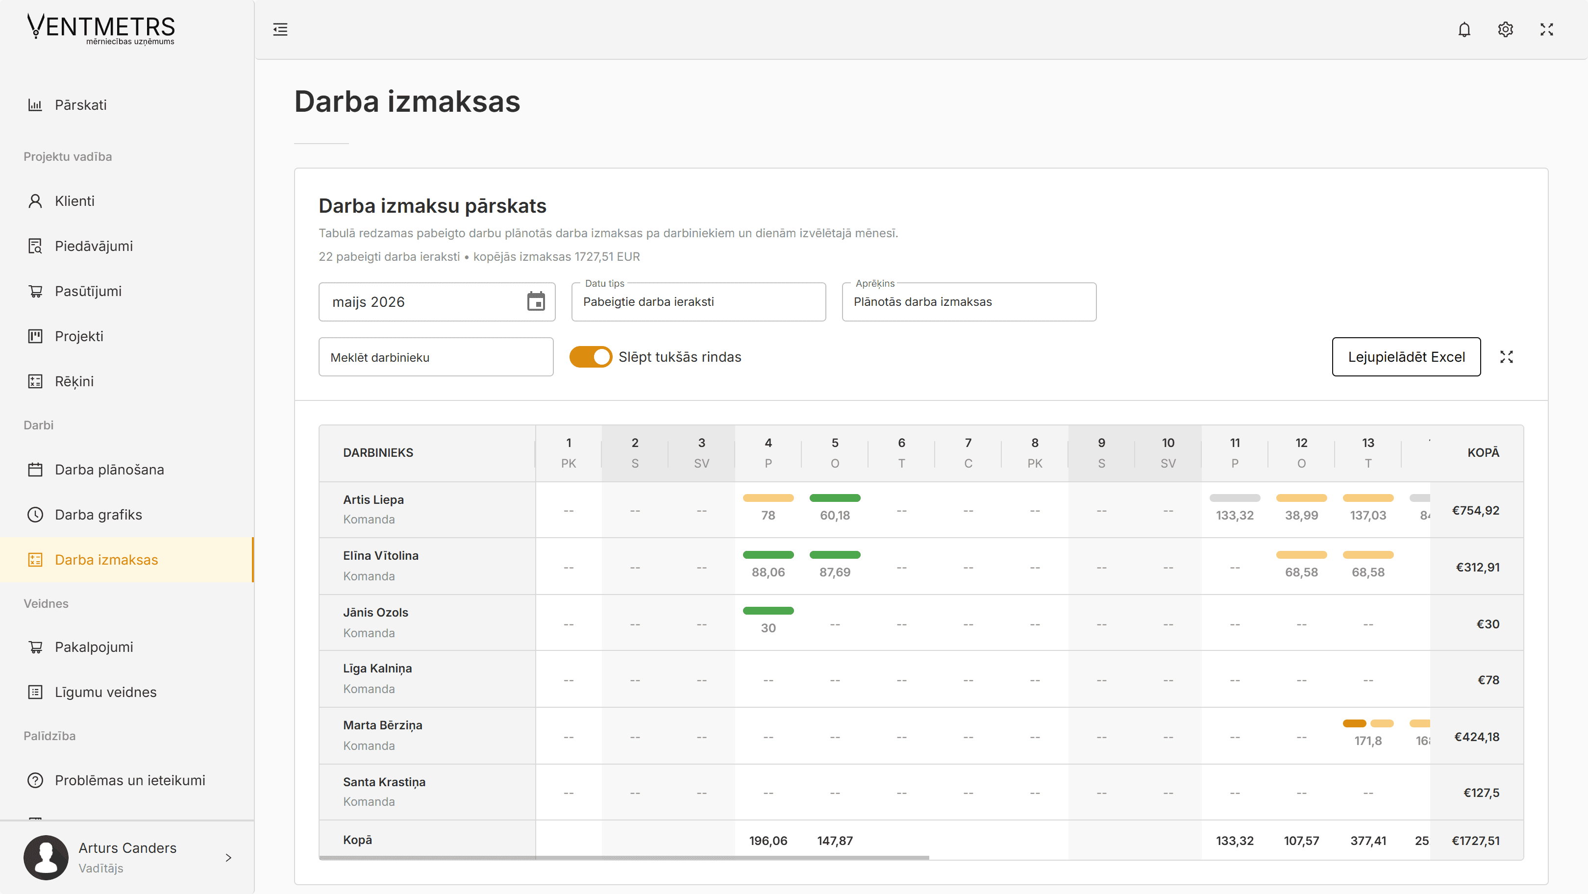Click Lejupielādēt Excel button

(1406, 356)
